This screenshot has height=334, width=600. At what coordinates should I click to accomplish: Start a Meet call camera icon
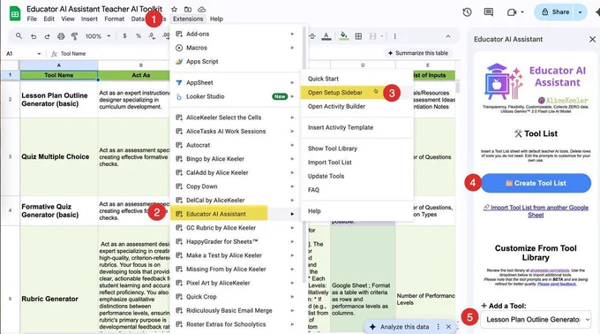pyautogui.click(x=512, y=12)
